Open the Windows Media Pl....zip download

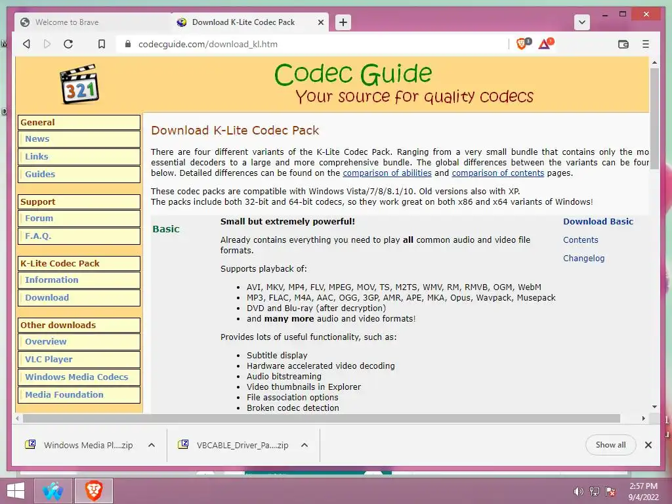point(79,445)
